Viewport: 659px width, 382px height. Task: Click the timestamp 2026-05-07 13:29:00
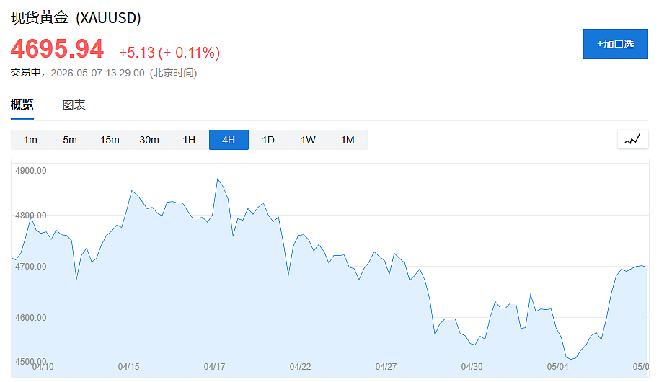pos(97,73)
